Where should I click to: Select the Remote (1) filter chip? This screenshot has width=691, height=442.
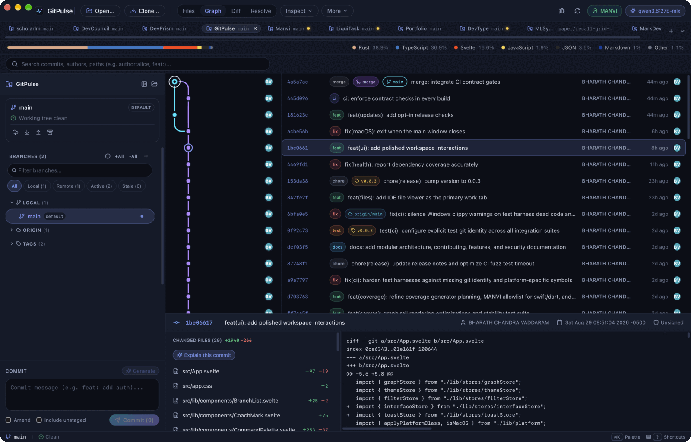[x=68, y=186]
